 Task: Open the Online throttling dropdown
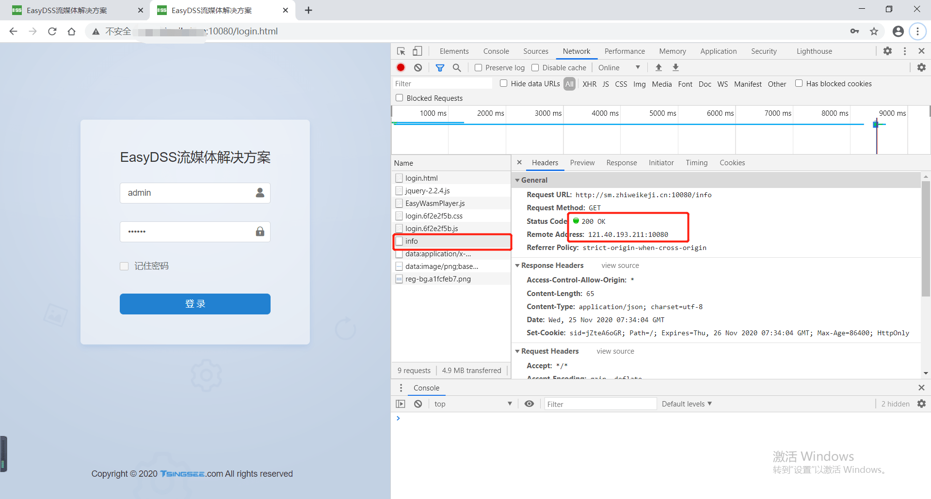(619, 68)
